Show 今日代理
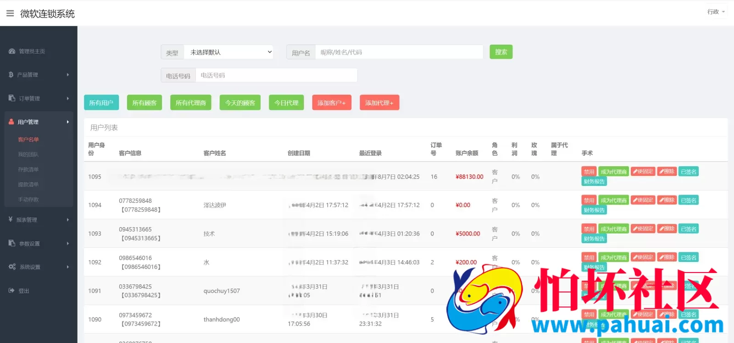 point(286,103)
